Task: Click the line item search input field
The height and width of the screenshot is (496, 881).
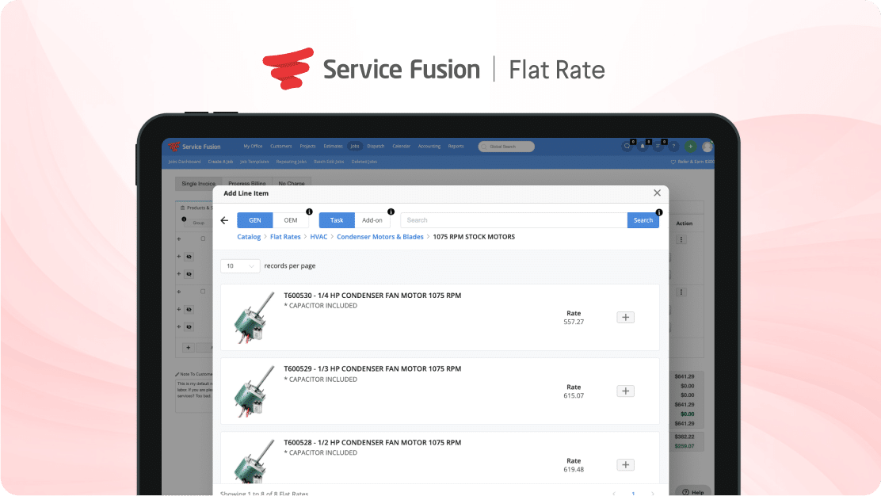Action: (x=513, y=220)
